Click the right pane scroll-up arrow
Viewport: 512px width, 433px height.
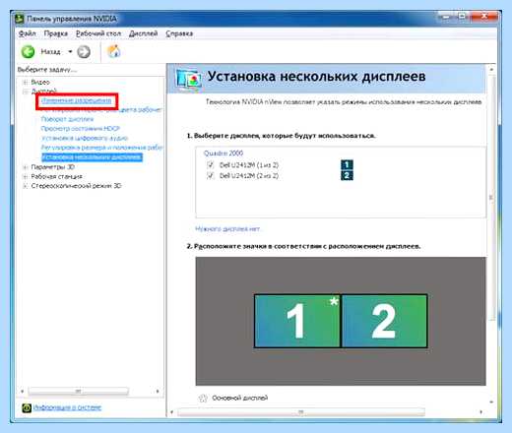(491, 70)
